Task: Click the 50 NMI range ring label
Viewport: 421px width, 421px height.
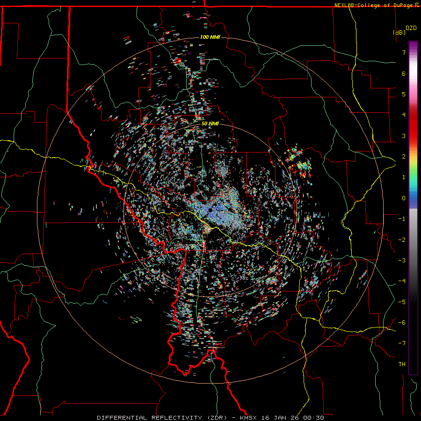Action: (x=210, y=123)
